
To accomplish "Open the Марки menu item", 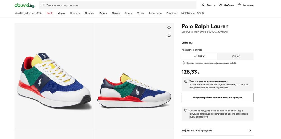I will point(61,13).
